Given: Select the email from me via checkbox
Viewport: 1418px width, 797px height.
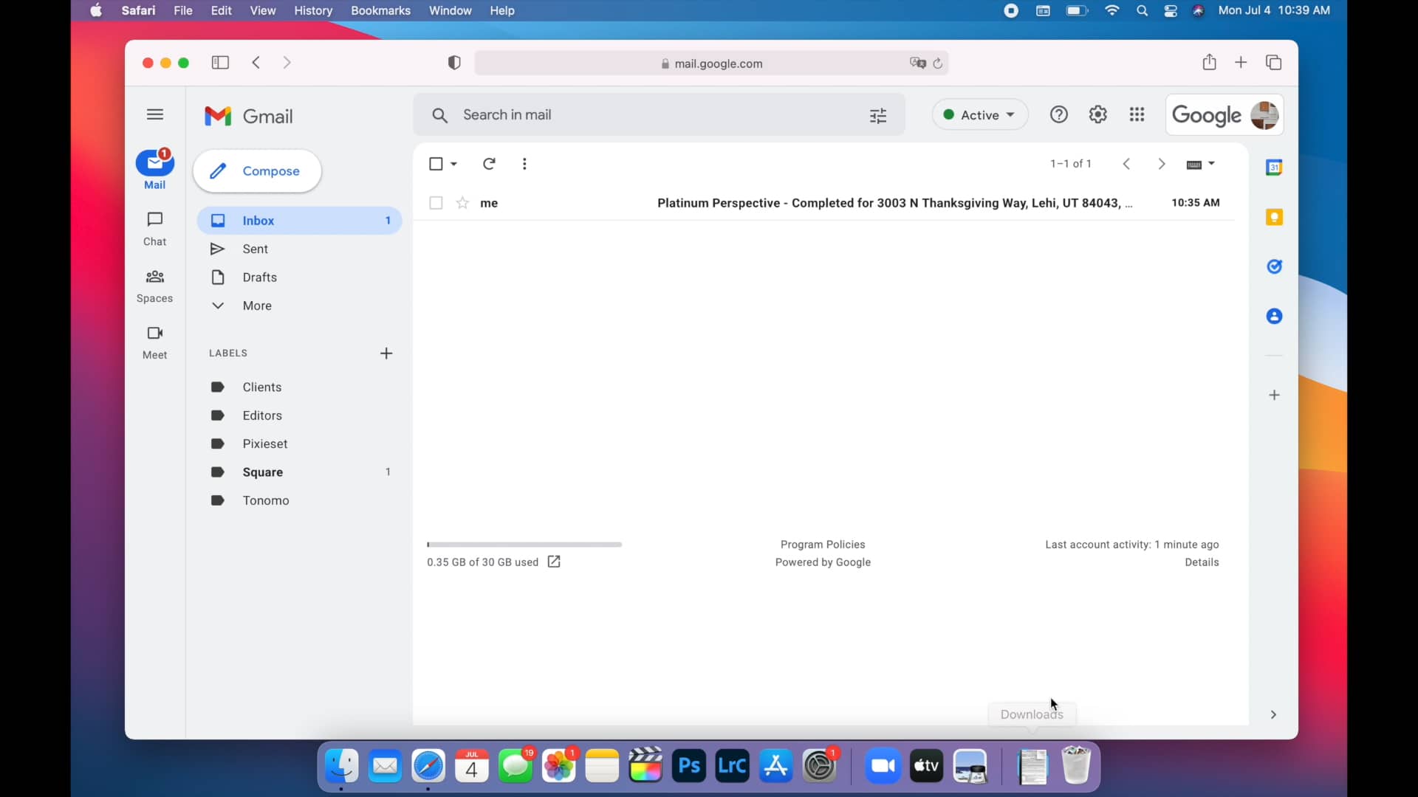Looking at the screenshot, I should (x=436, y=203).
